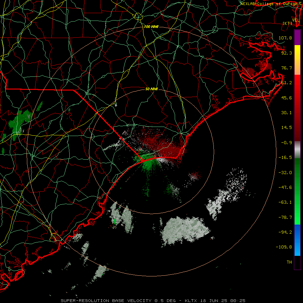303x303 pixels.
Task: Click the -109.8 velocity scale value
Action: click(284, 247)
